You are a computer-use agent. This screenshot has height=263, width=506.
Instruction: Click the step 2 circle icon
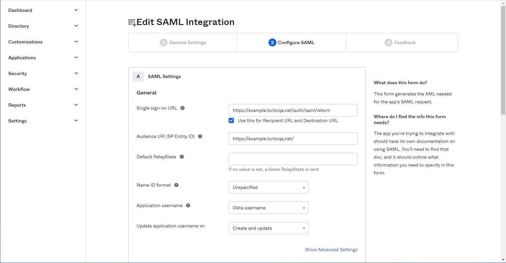pos(272,42)
